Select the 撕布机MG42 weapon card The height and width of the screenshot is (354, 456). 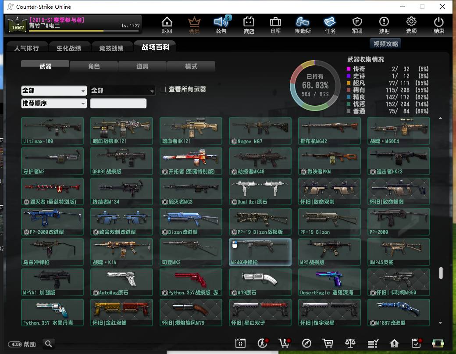(329, 131)
